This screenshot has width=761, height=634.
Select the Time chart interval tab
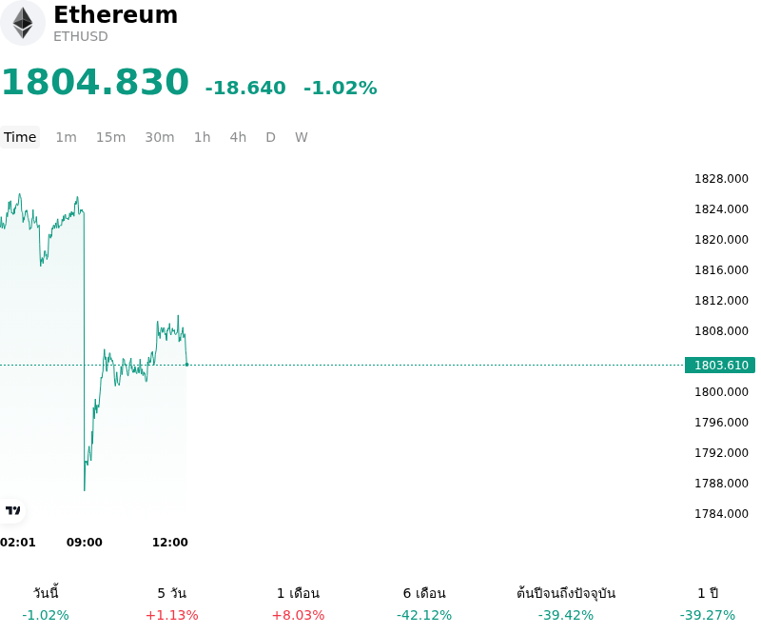click(20, 137)
